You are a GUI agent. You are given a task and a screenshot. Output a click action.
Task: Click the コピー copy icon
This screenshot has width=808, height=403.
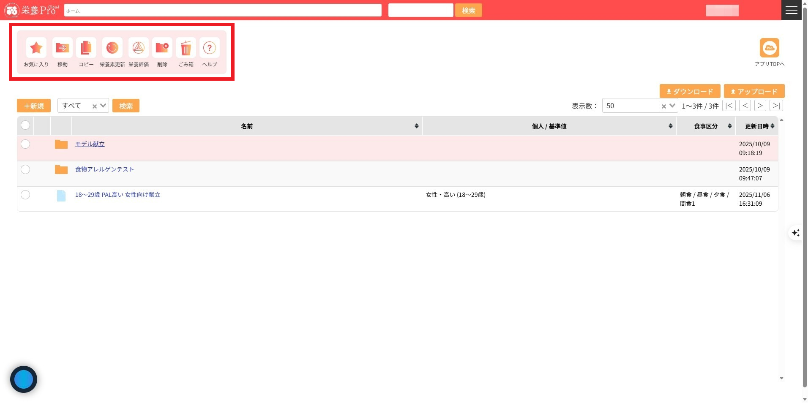[x=86, y=48]
